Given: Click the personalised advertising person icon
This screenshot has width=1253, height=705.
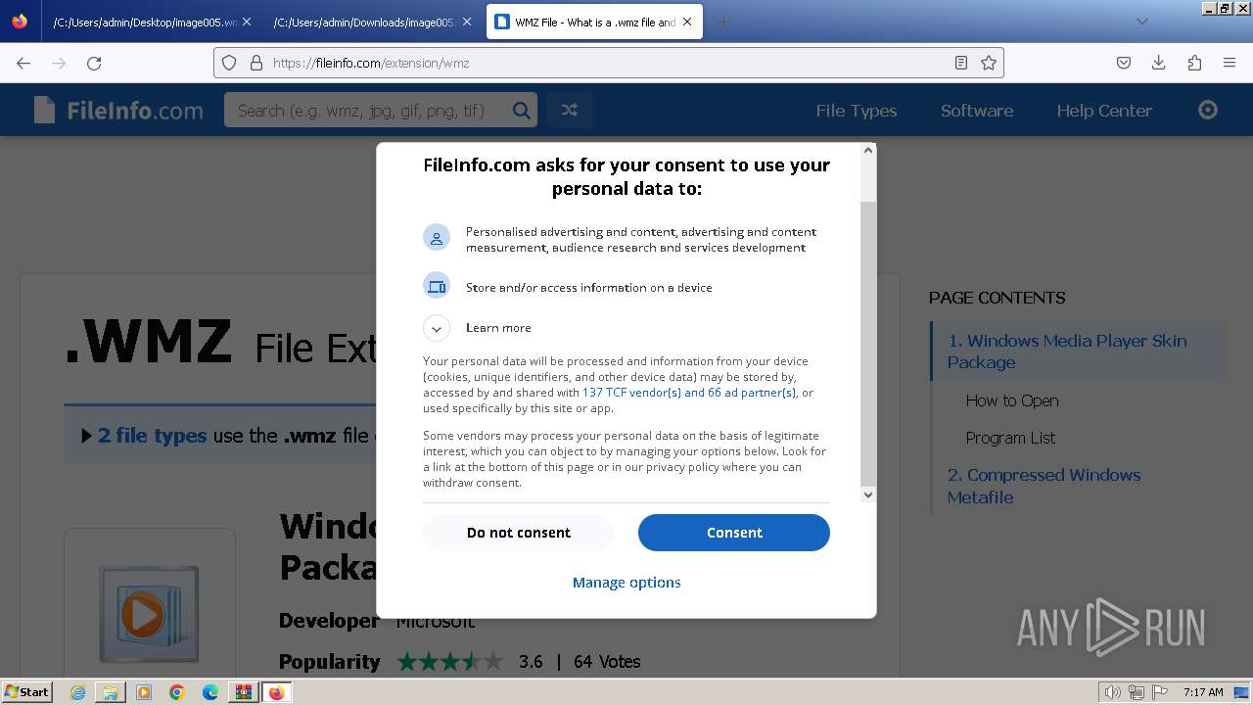Looking at the screenshot, I should click(x=437, y=237).
